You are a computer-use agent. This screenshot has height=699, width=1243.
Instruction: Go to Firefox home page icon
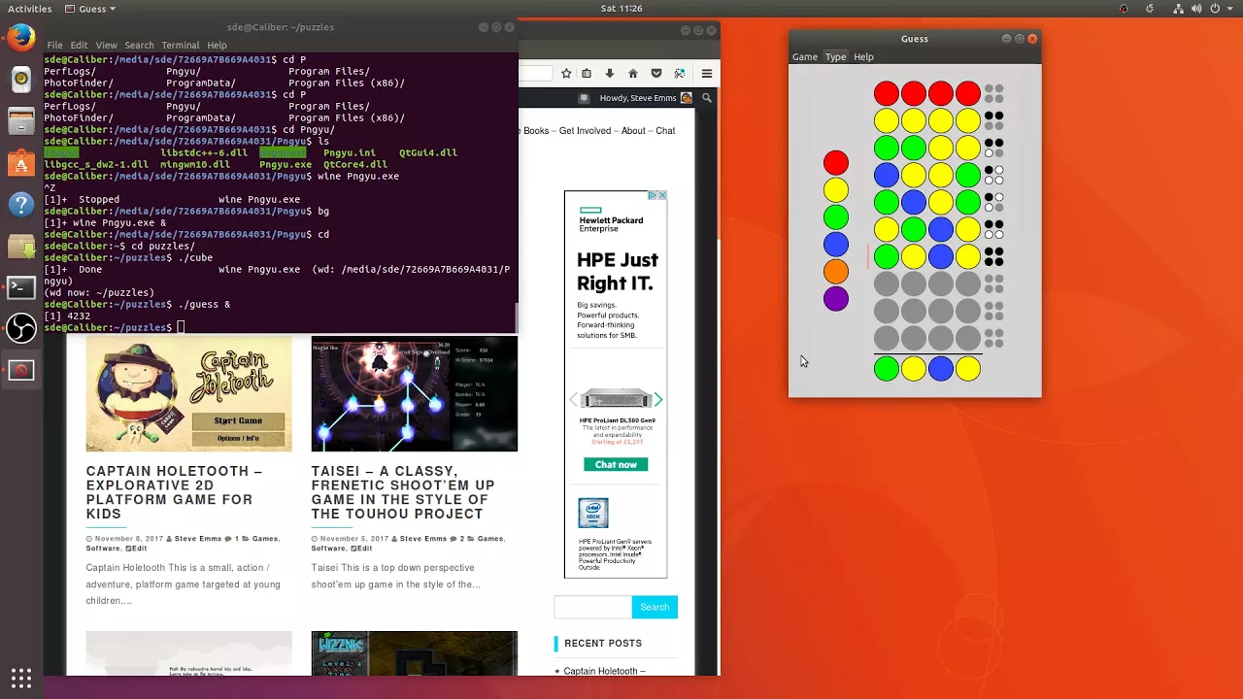point(633,73)
